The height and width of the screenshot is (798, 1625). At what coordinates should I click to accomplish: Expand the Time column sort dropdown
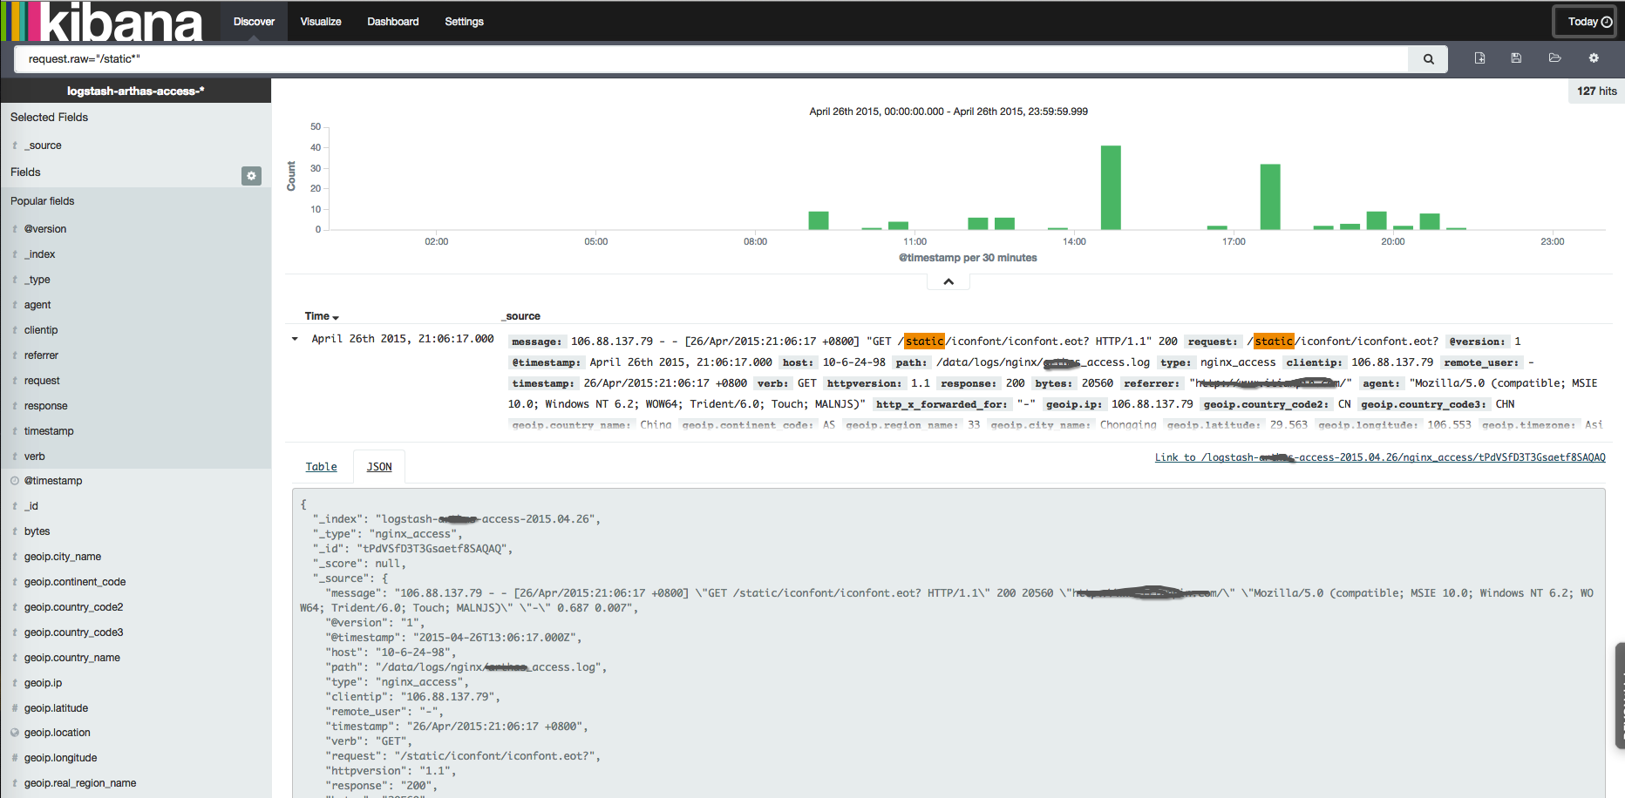pyautogui.click(x=320, y=316)
